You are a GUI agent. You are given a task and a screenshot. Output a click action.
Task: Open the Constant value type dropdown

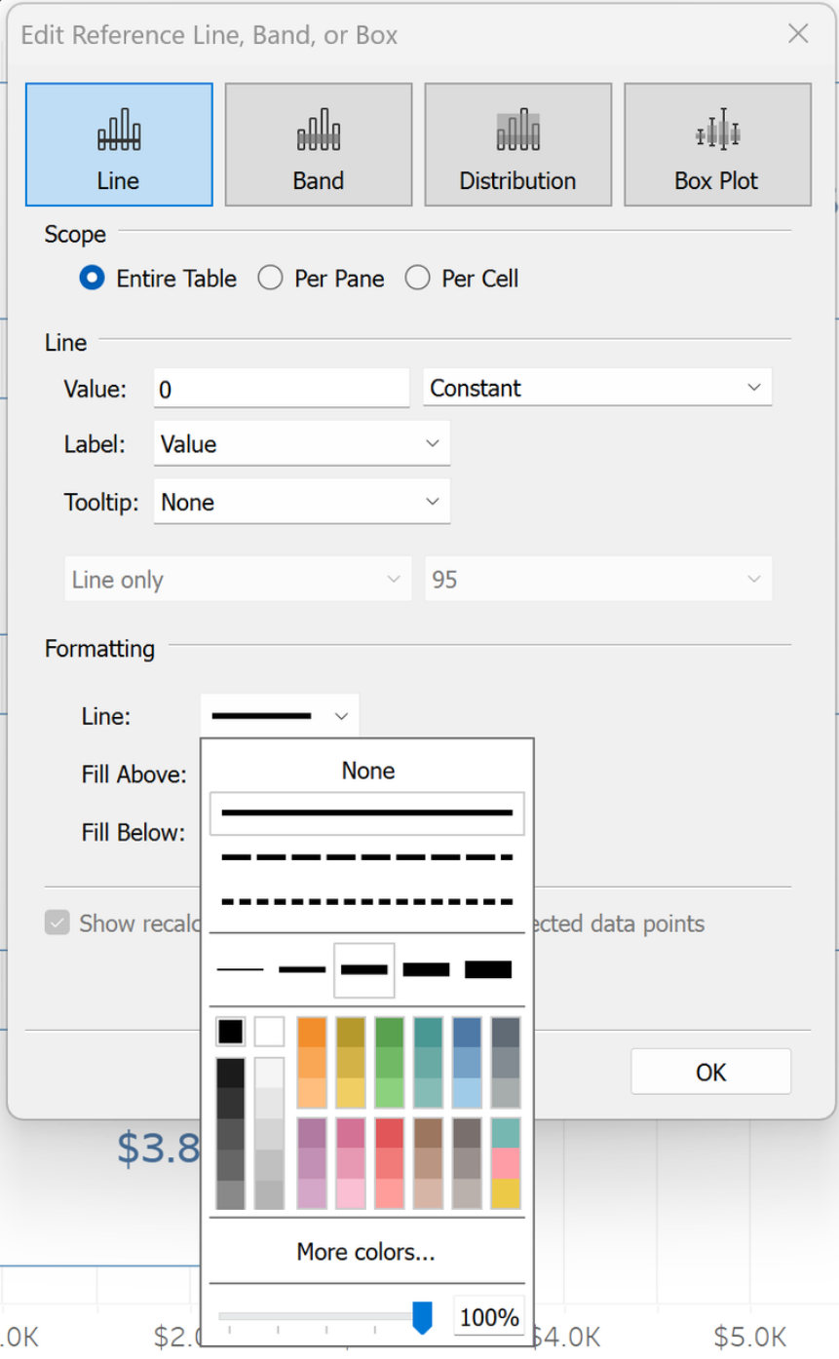(597, 388)
